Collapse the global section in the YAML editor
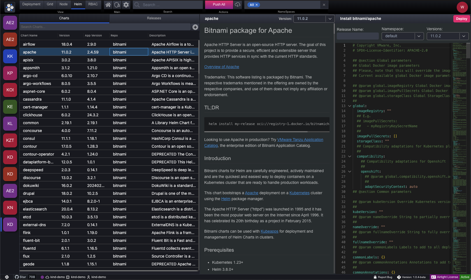471x280 pixels. click(349, 106)
